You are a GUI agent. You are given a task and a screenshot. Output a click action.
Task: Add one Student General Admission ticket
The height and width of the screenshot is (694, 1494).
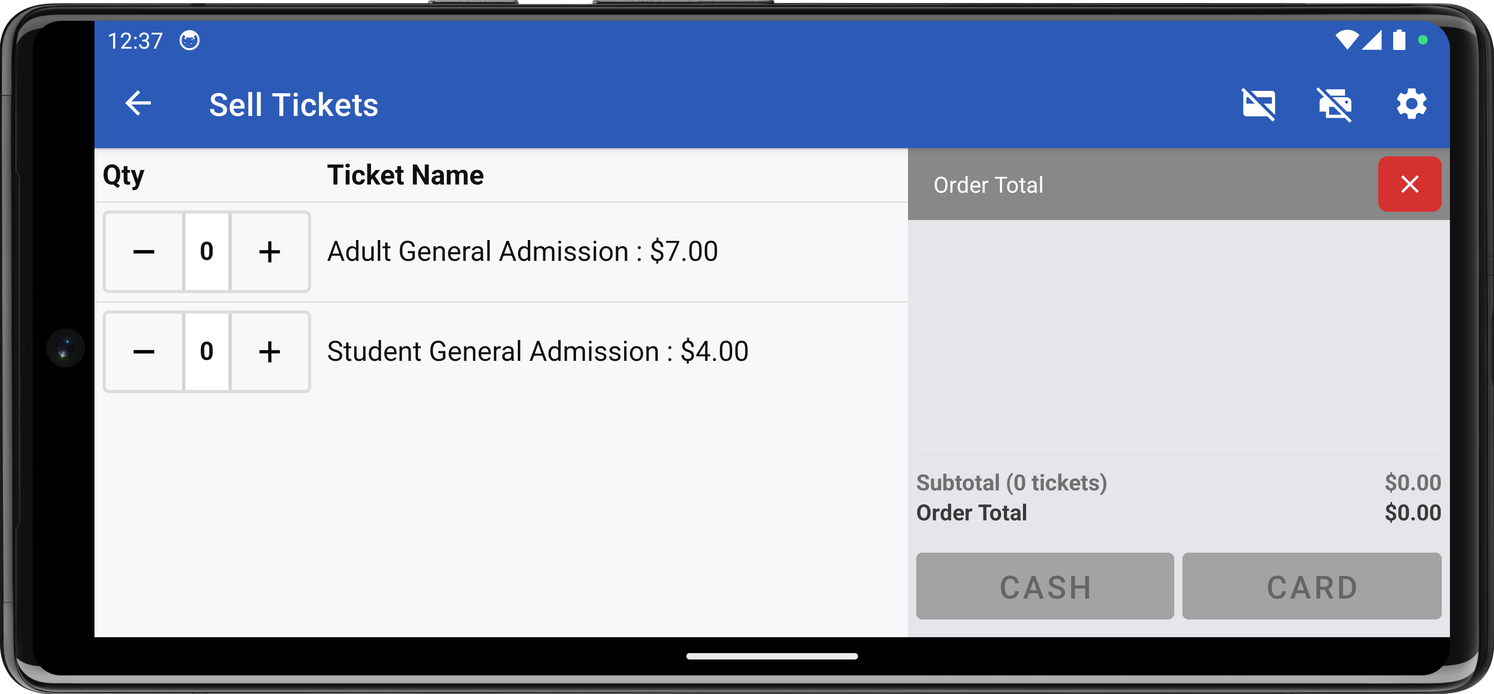click(270, 352)
